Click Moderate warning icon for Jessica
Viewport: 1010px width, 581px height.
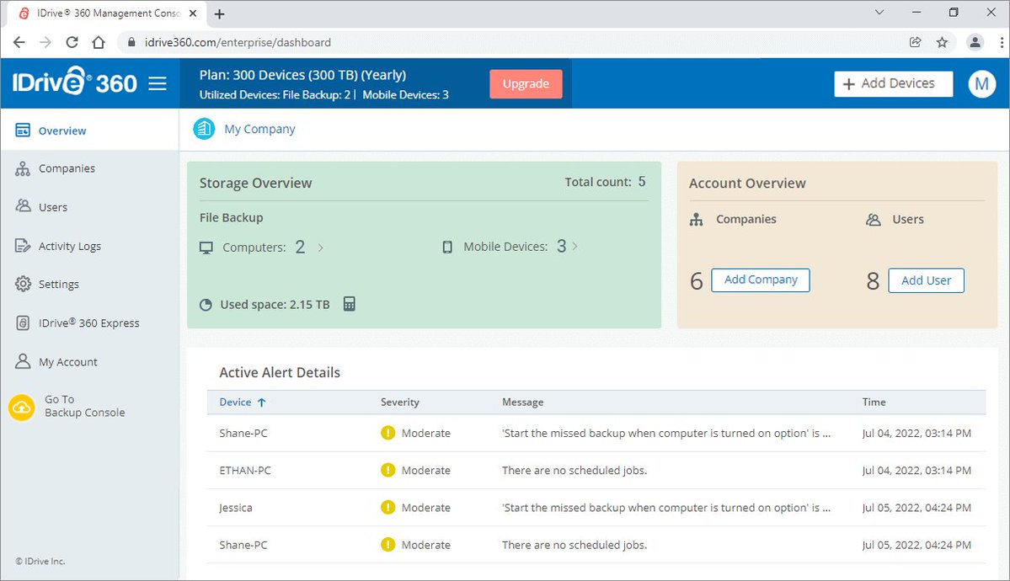point(387,508)
